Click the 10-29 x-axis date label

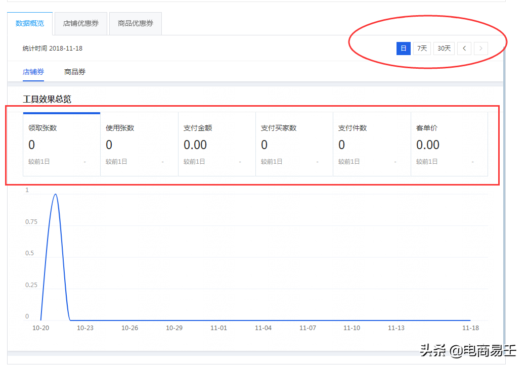[174, 328]
